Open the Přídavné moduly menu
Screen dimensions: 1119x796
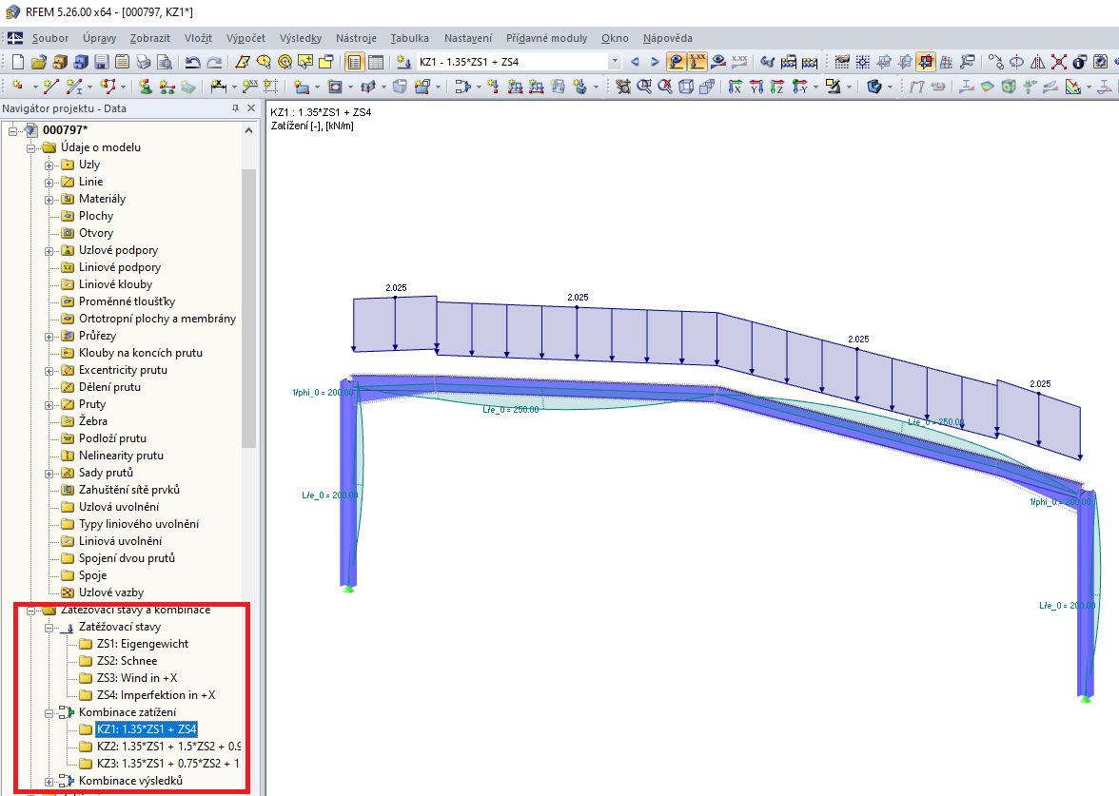tap(546, 38)
